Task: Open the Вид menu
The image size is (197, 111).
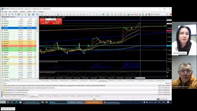Action: (x=10, y=12)
